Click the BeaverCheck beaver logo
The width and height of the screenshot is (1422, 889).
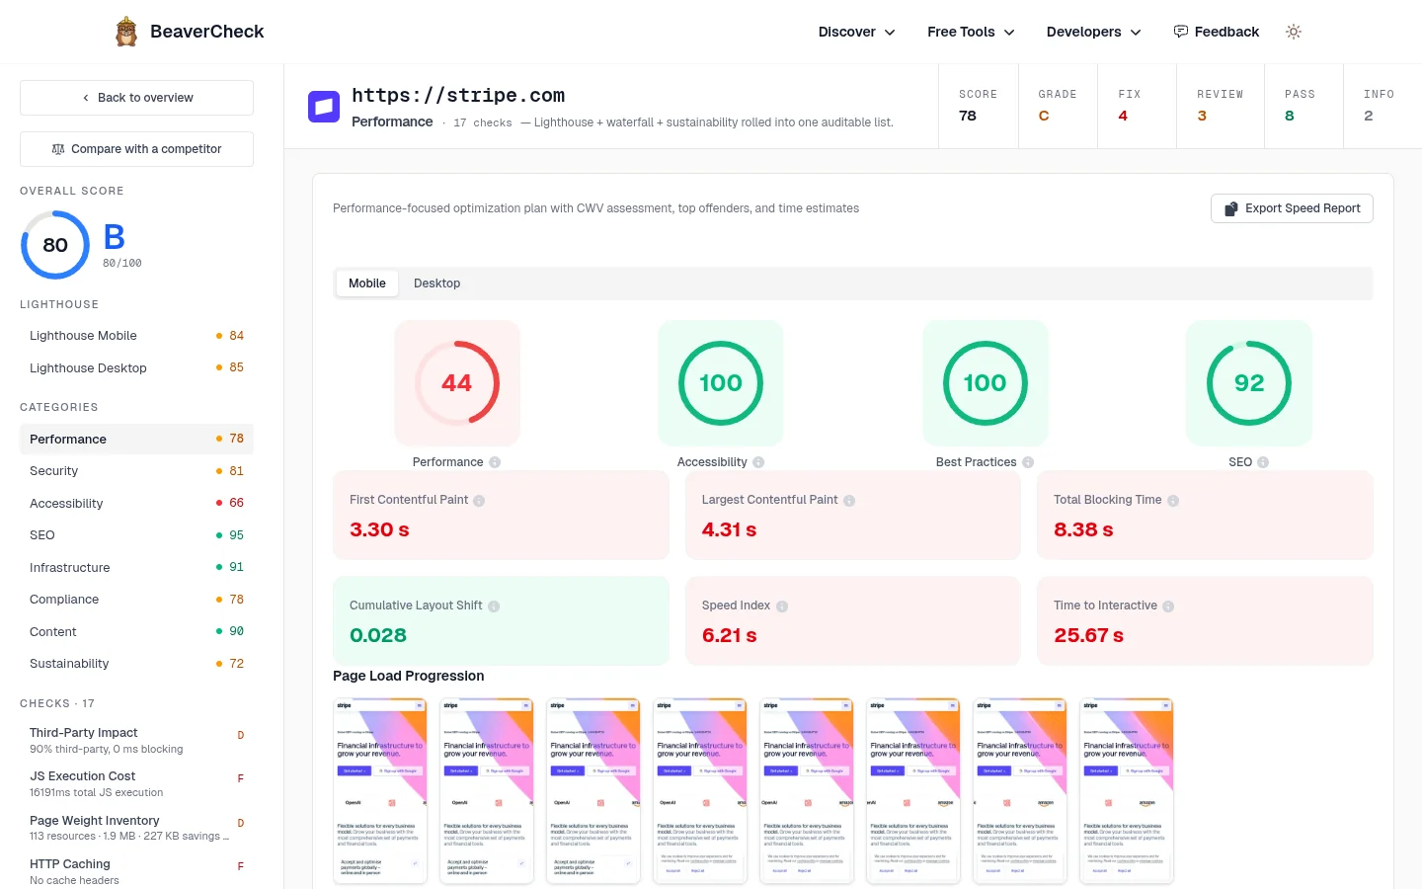coord(126,32)
